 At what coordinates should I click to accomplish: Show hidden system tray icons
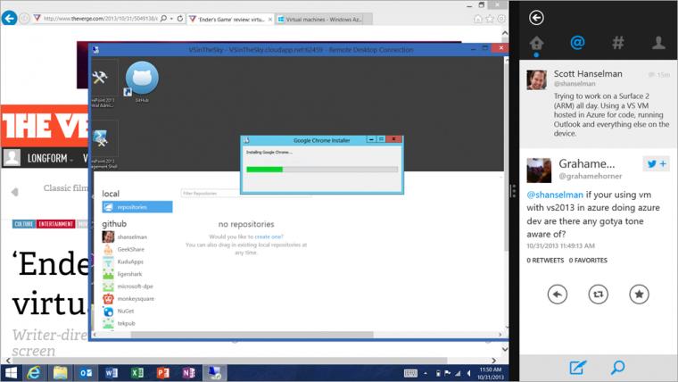click(x=426, y=373)
